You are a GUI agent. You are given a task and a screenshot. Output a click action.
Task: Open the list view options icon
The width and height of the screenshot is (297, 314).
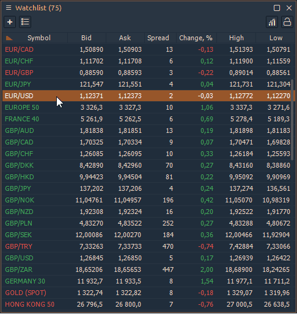(25, 22)
